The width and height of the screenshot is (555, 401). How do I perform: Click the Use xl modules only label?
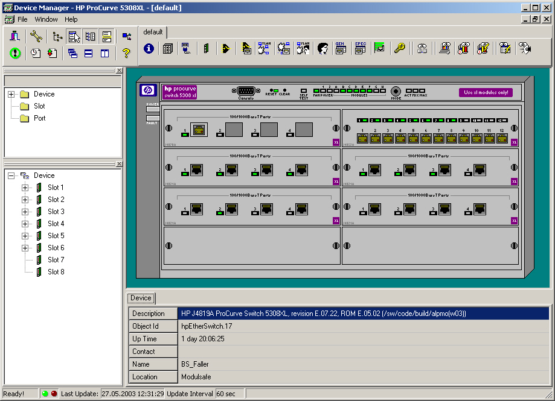point(486,93)
